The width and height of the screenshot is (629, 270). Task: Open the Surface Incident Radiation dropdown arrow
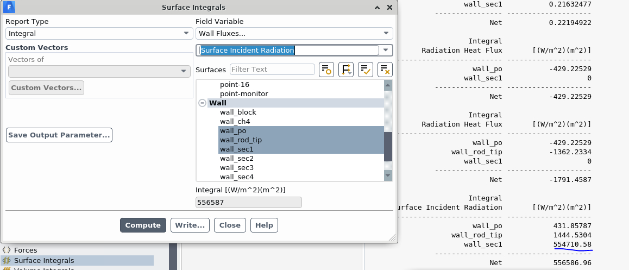click(x=386, y=50)
